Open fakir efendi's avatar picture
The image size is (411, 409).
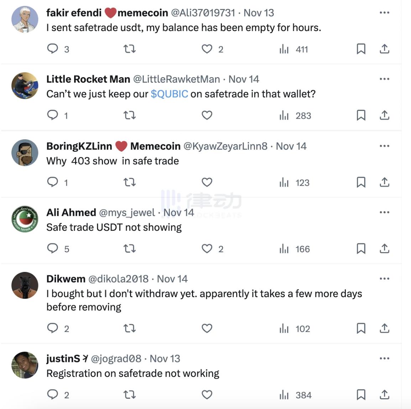tap(25, 19)
